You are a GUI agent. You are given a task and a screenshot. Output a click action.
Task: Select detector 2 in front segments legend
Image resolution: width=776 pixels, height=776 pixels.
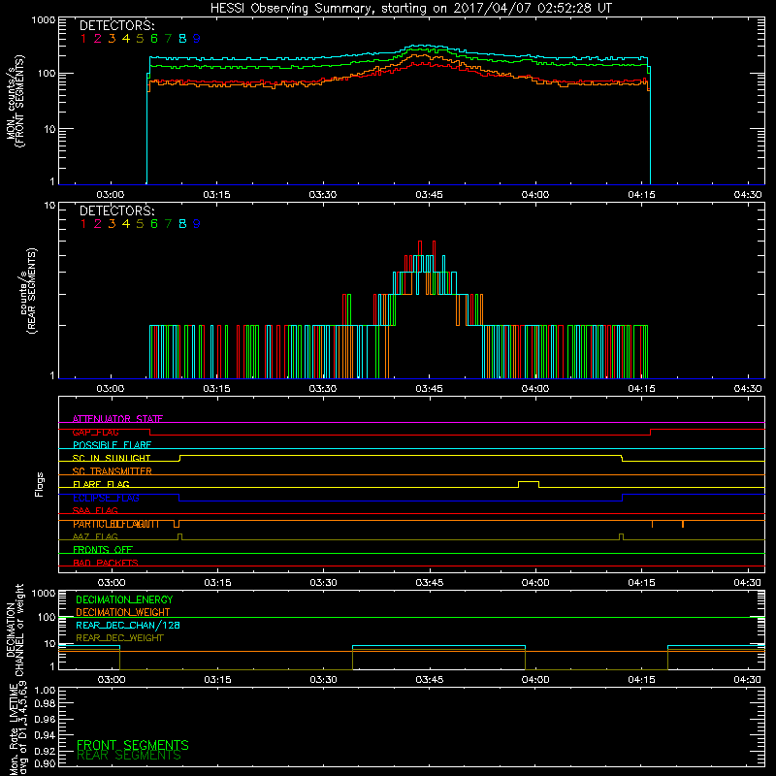98,39
